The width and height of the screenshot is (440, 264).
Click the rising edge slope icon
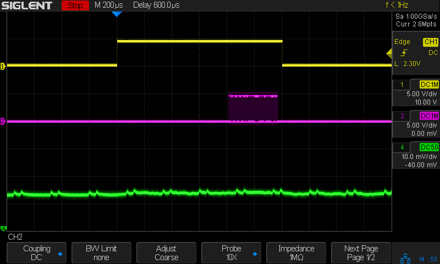[x=404, y=53]
